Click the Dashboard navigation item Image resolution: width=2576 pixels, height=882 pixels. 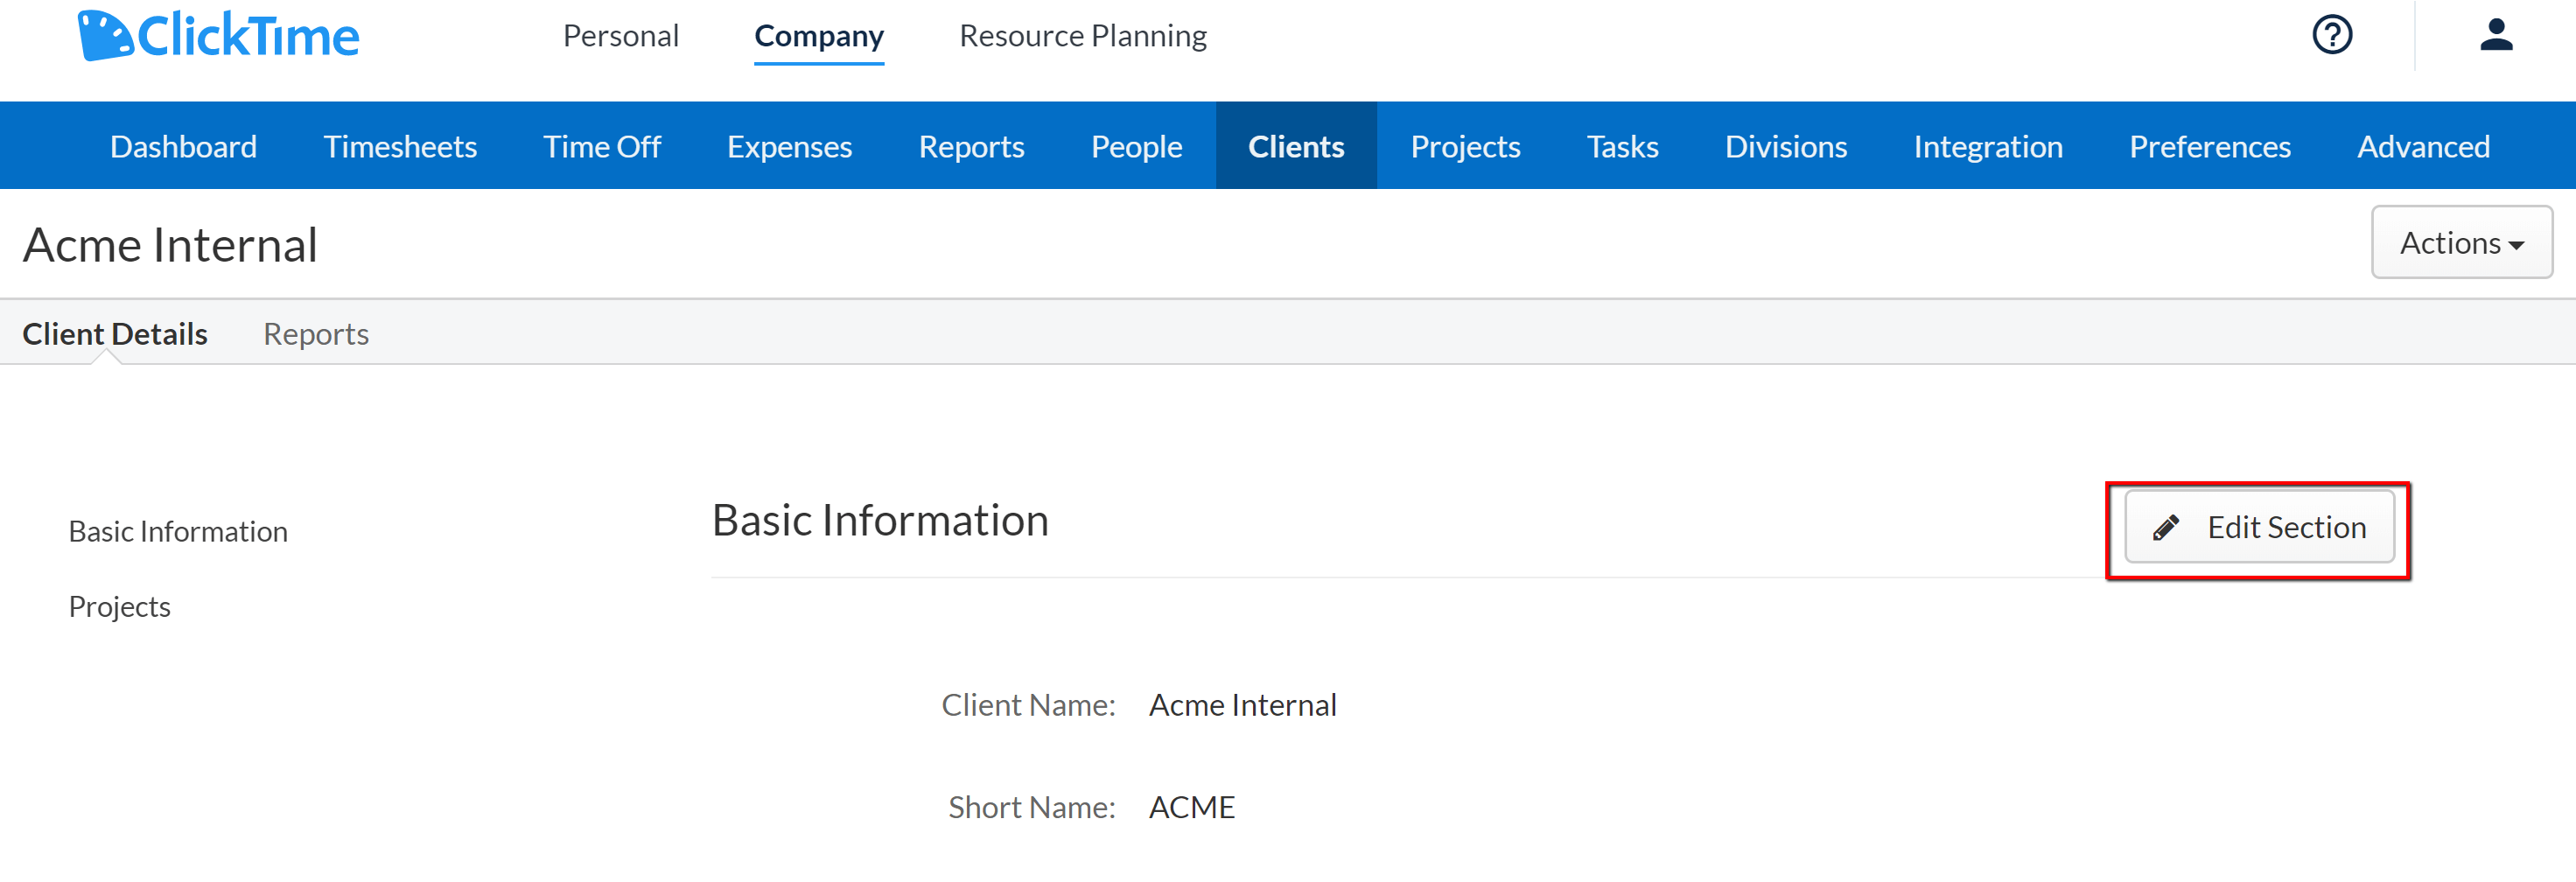click(x=183, y=145)
